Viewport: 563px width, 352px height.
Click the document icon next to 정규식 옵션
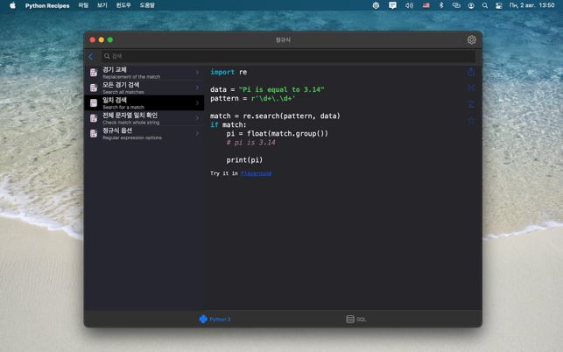tap(94, 133)
